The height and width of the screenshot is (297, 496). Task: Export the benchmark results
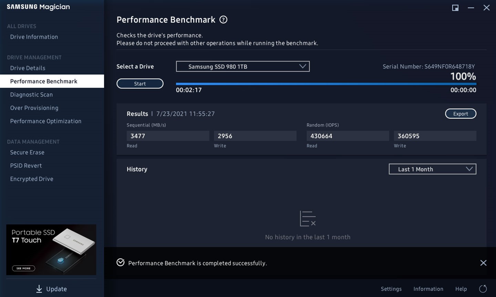click(x=461, y=114)
